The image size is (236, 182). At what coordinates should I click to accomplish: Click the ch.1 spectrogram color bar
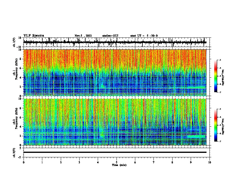pos(216,76)
